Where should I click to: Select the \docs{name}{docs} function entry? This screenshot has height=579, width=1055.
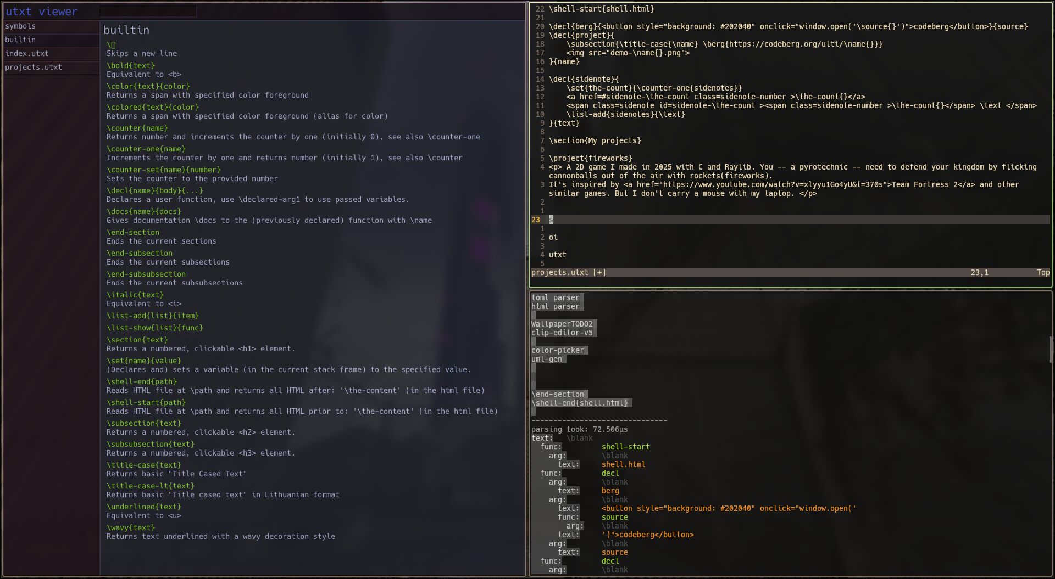[x=144, y=212]
